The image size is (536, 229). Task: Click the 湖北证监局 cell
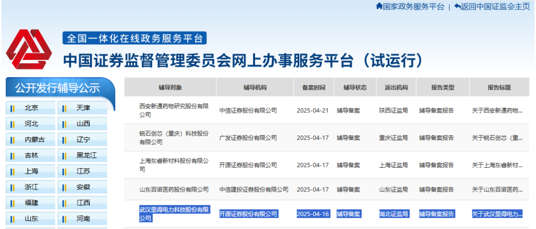tap(394, 214)
